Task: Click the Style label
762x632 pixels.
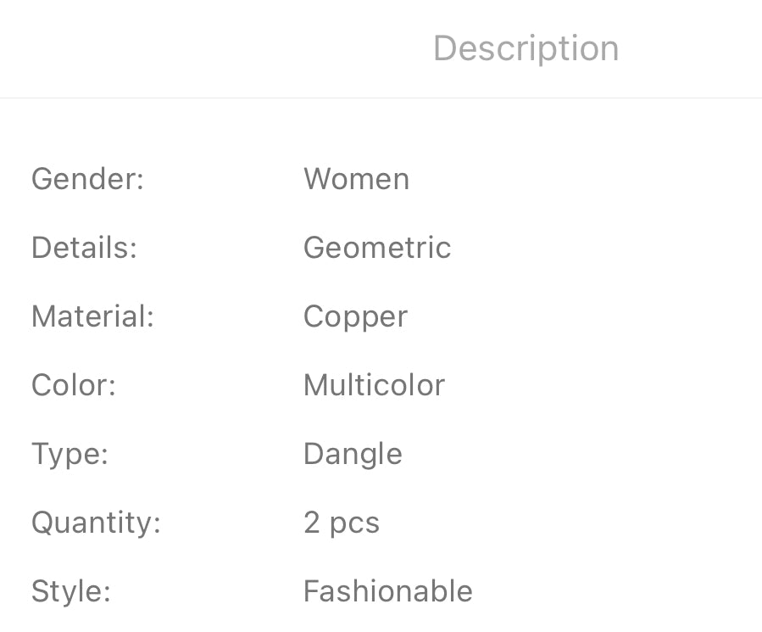Action: (x=71, y=591)
